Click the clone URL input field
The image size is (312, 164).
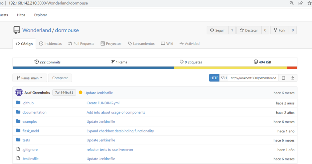[x=253, y=78]
